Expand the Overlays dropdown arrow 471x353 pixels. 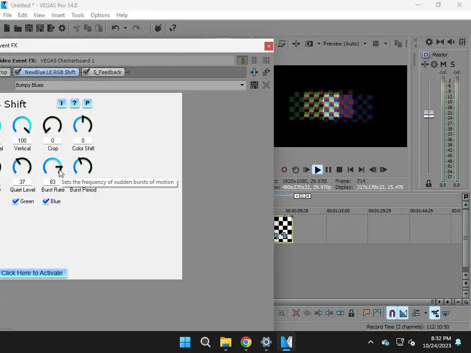[385, 44]
